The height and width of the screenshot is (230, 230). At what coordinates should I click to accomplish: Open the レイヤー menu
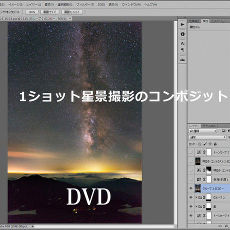[33, 4]
